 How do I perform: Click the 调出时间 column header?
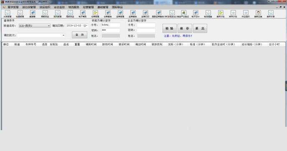[x=140, y=44]
